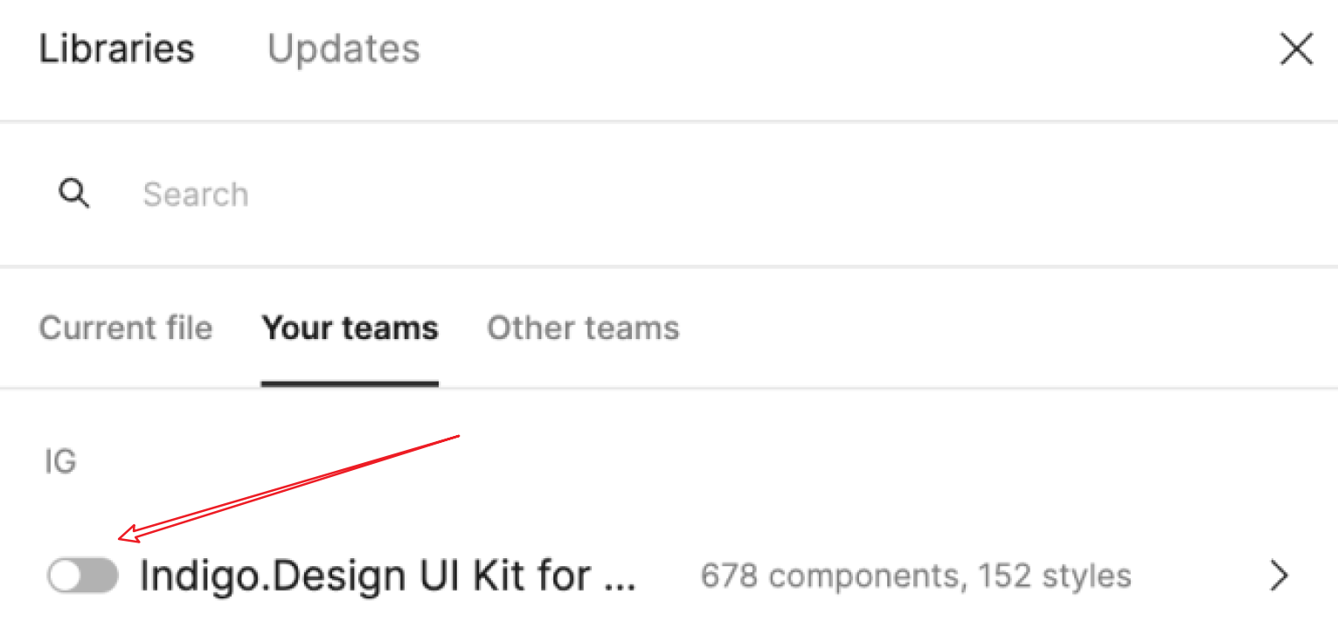Image resolution: width=1338 pixels, height=629 pixels.
Task: Show components in Current file
Action: tap(126, 328)
